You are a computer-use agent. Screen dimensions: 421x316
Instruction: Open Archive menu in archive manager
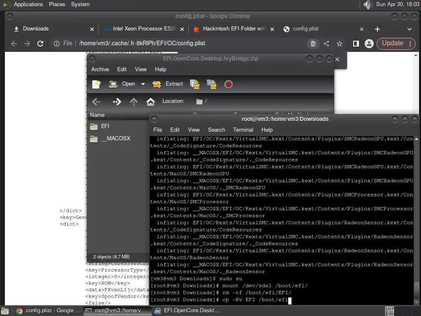click(100, 69)
